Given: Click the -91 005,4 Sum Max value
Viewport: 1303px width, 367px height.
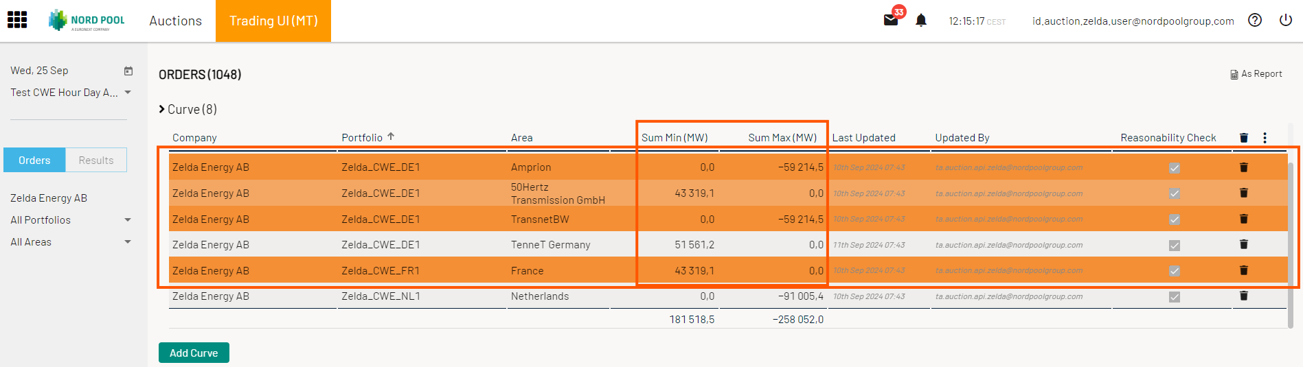Looking at the screenshot, I should 801,296.
